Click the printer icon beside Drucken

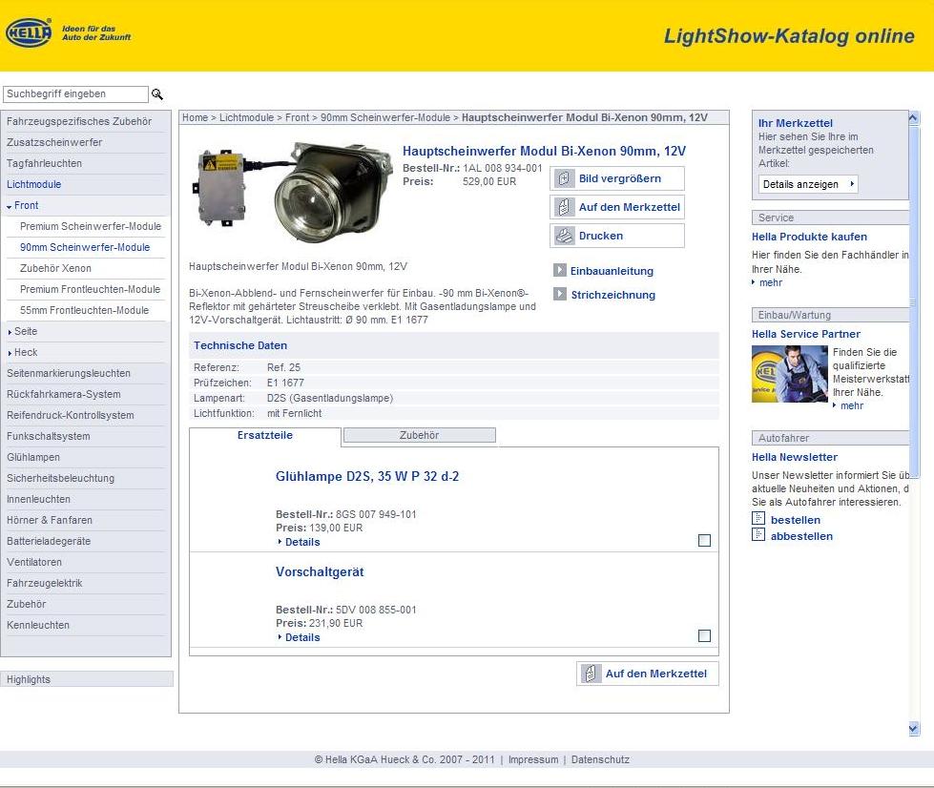[564, 236]
